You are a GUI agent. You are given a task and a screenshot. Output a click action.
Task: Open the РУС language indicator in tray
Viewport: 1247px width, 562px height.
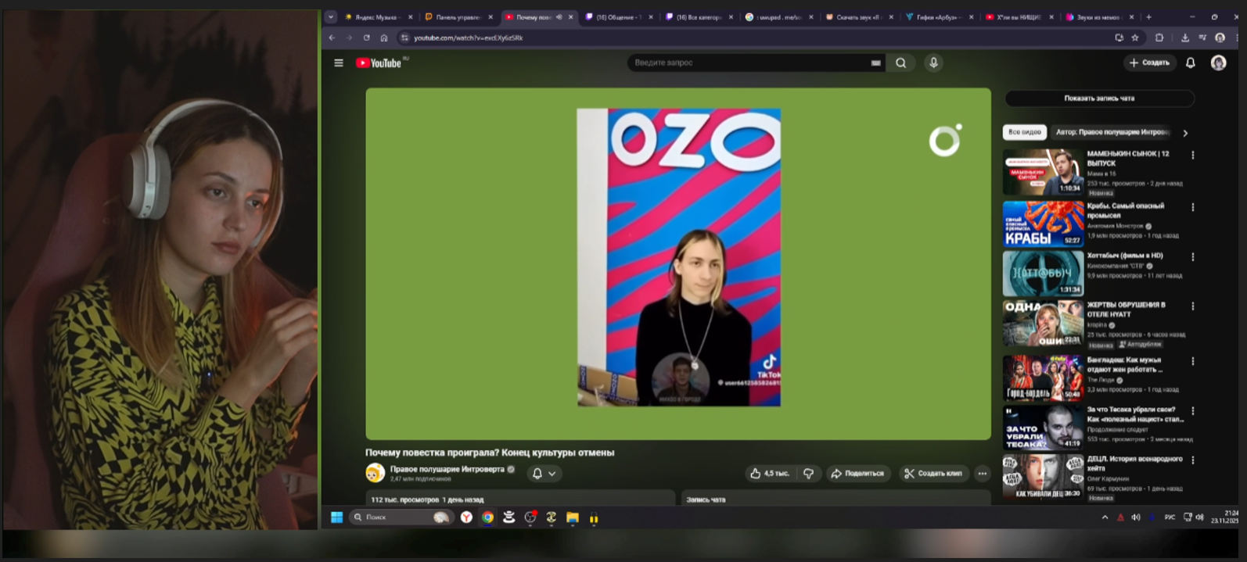(x=1170, y=517)
